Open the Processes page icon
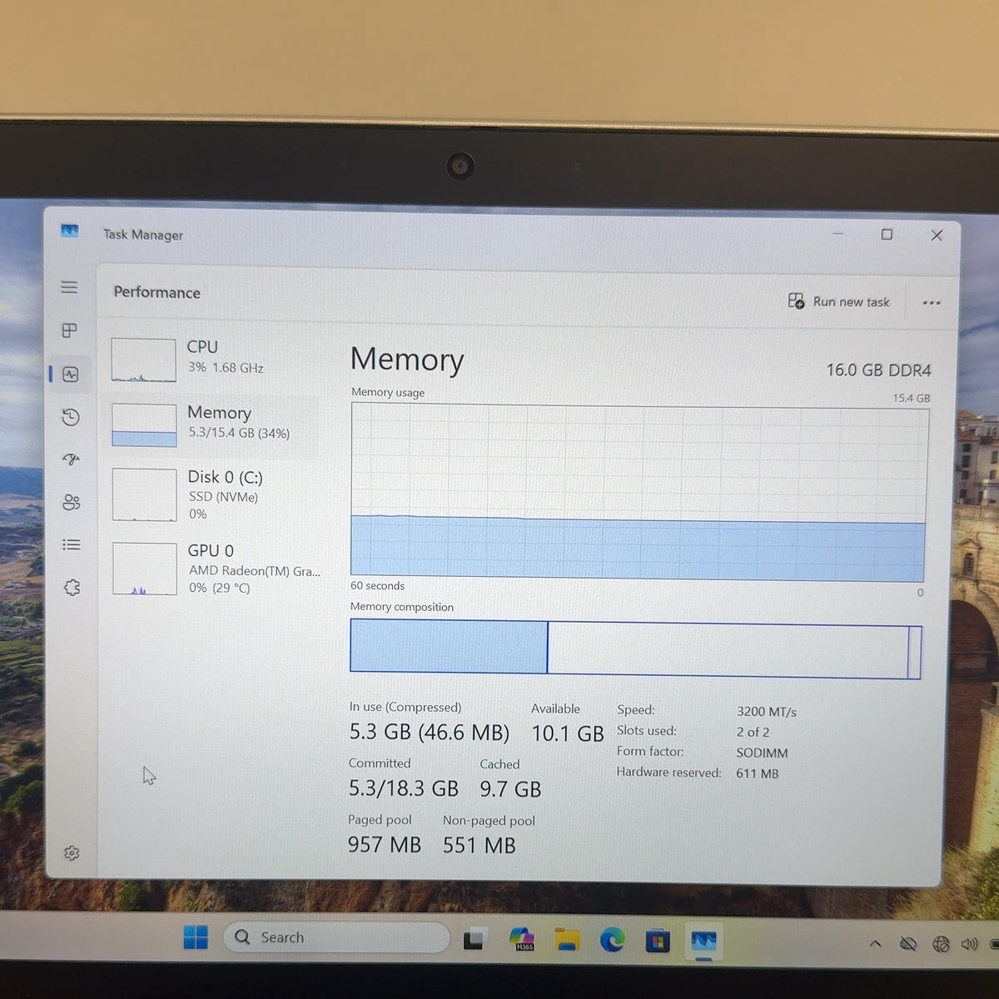This screenshot has width=999, height=999. point(70,331)
